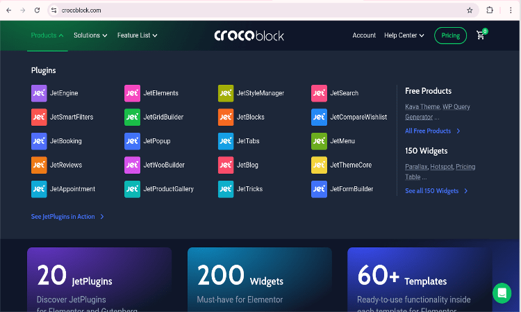Click the JetProductGallery plugin icon
The height and width of the screenshot is (312, 521).
132,189
